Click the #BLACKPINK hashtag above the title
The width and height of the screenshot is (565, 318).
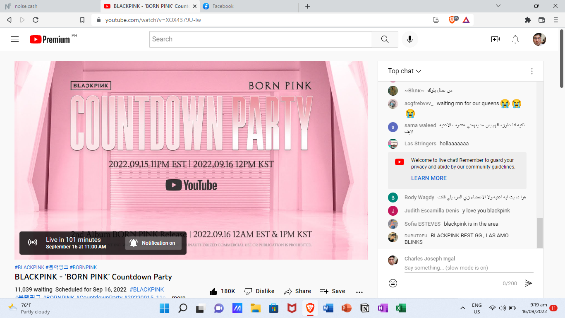(29, 267)
